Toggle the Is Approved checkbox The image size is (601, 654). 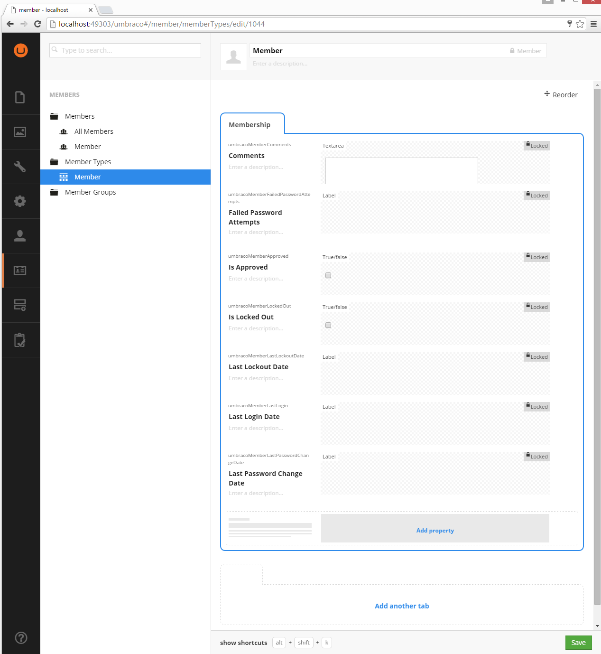point(328,275)
